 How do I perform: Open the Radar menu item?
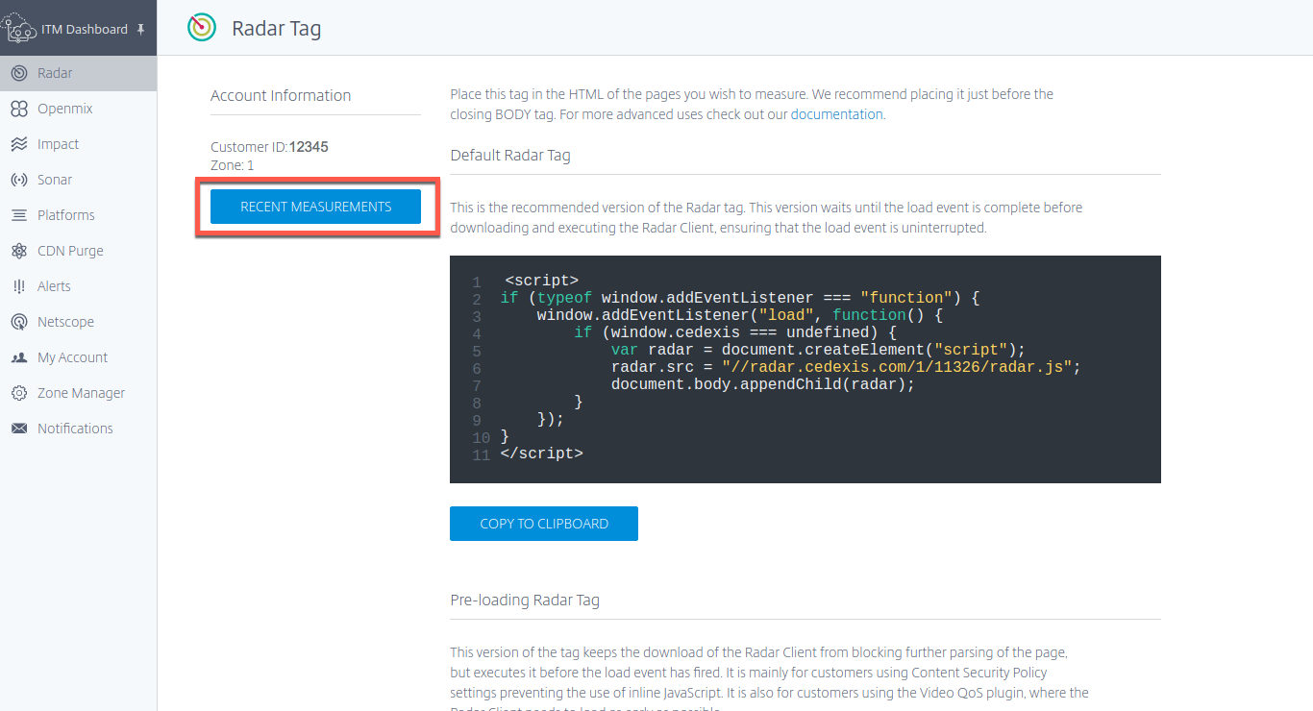click(78, 73)
